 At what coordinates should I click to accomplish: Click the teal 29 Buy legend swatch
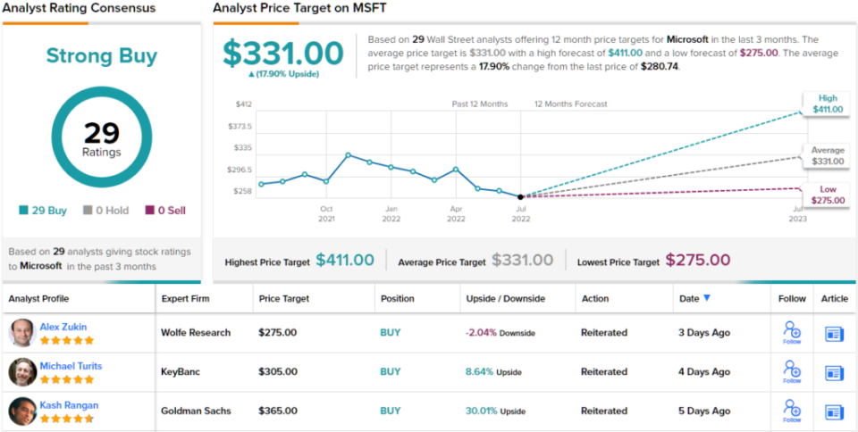(x=24, y=211)
